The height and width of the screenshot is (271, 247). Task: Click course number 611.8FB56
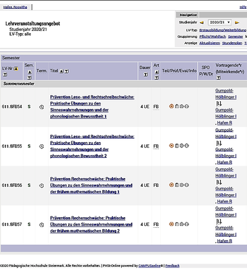(12, 185)
